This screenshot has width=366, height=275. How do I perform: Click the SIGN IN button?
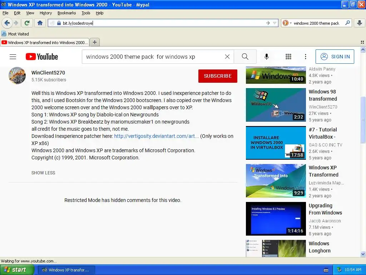(x=335, y=57)
